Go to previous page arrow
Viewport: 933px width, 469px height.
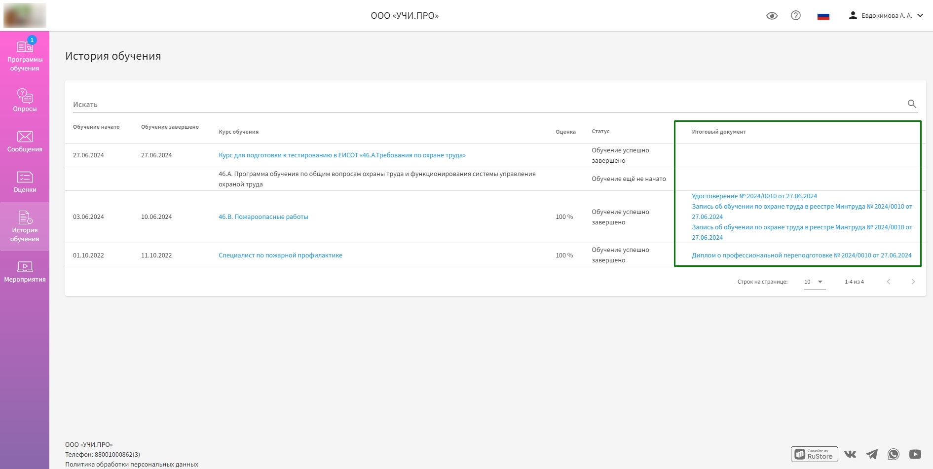pyautogui.click(x=888, y=282)
